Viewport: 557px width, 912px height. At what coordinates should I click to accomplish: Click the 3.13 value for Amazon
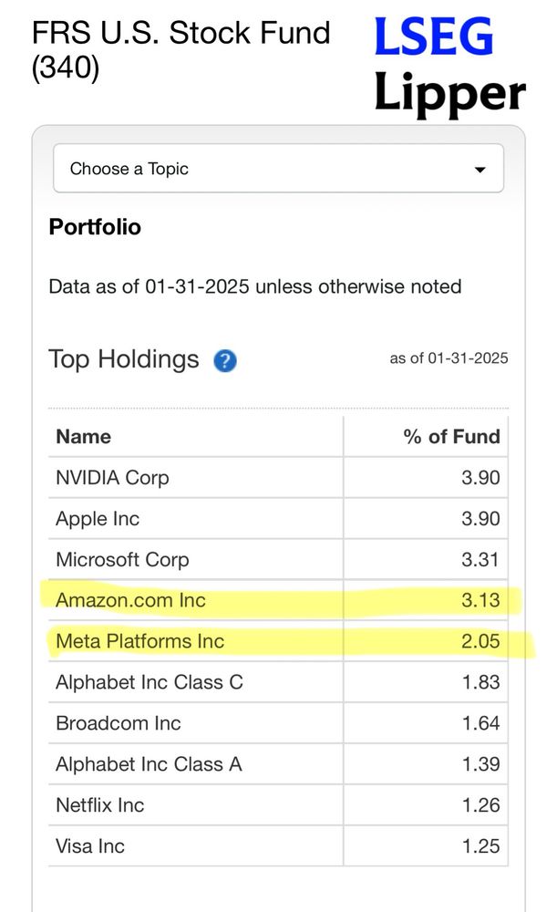[x=480, y=600]
